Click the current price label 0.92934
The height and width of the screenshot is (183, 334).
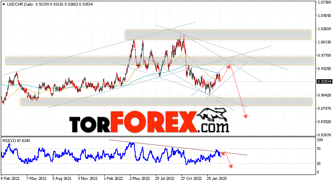[324, 82]
